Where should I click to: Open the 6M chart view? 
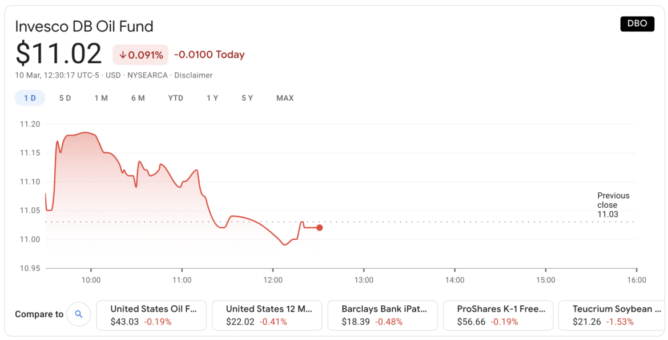(x=138, y=97)
